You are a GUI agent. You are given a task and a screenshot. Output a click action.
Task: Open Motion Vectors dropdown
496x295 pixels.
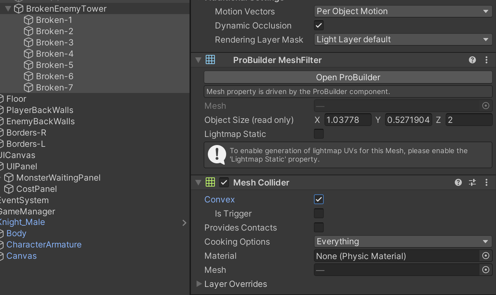(x=403, y=11)
